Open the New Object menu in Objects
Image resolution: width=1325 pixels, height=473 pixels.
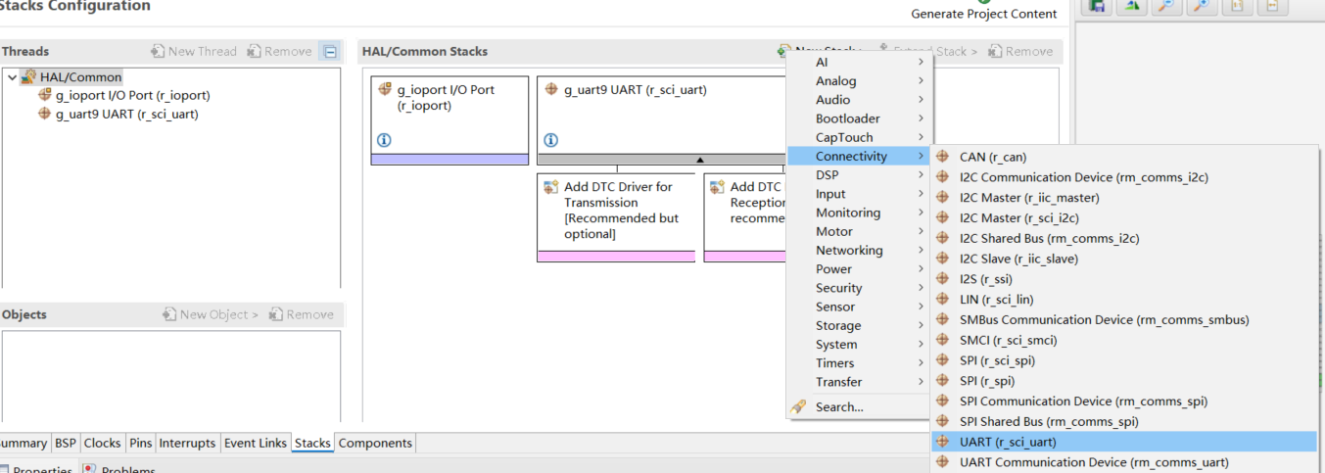click(x=211, y=315)
